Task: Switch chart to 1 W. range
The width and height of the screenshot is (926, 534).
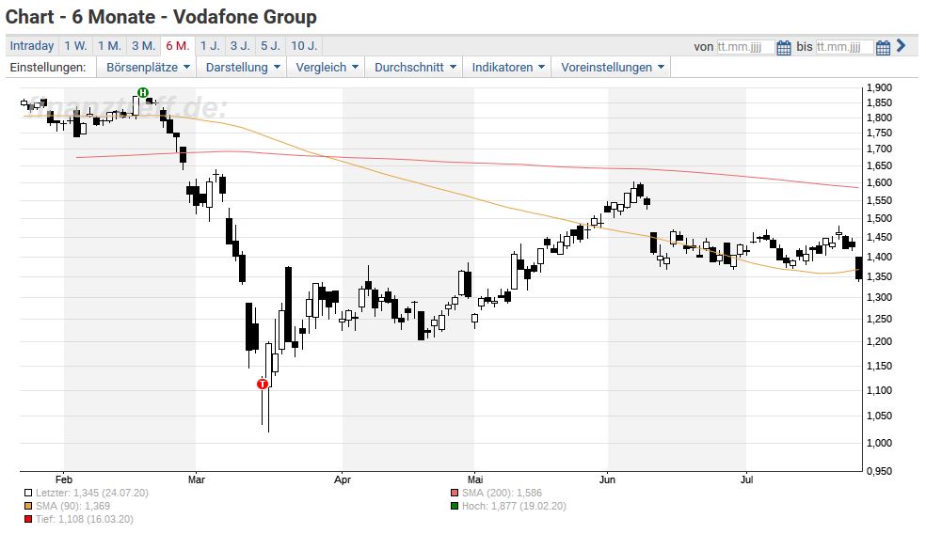Action: pos(75,46)
